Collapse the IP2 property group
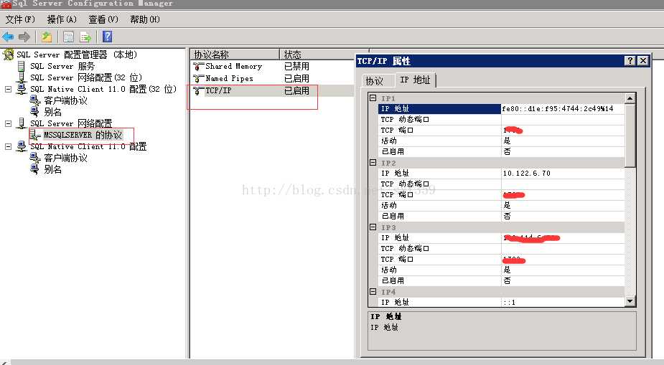 pyautogui.click(x=373, y=162)
